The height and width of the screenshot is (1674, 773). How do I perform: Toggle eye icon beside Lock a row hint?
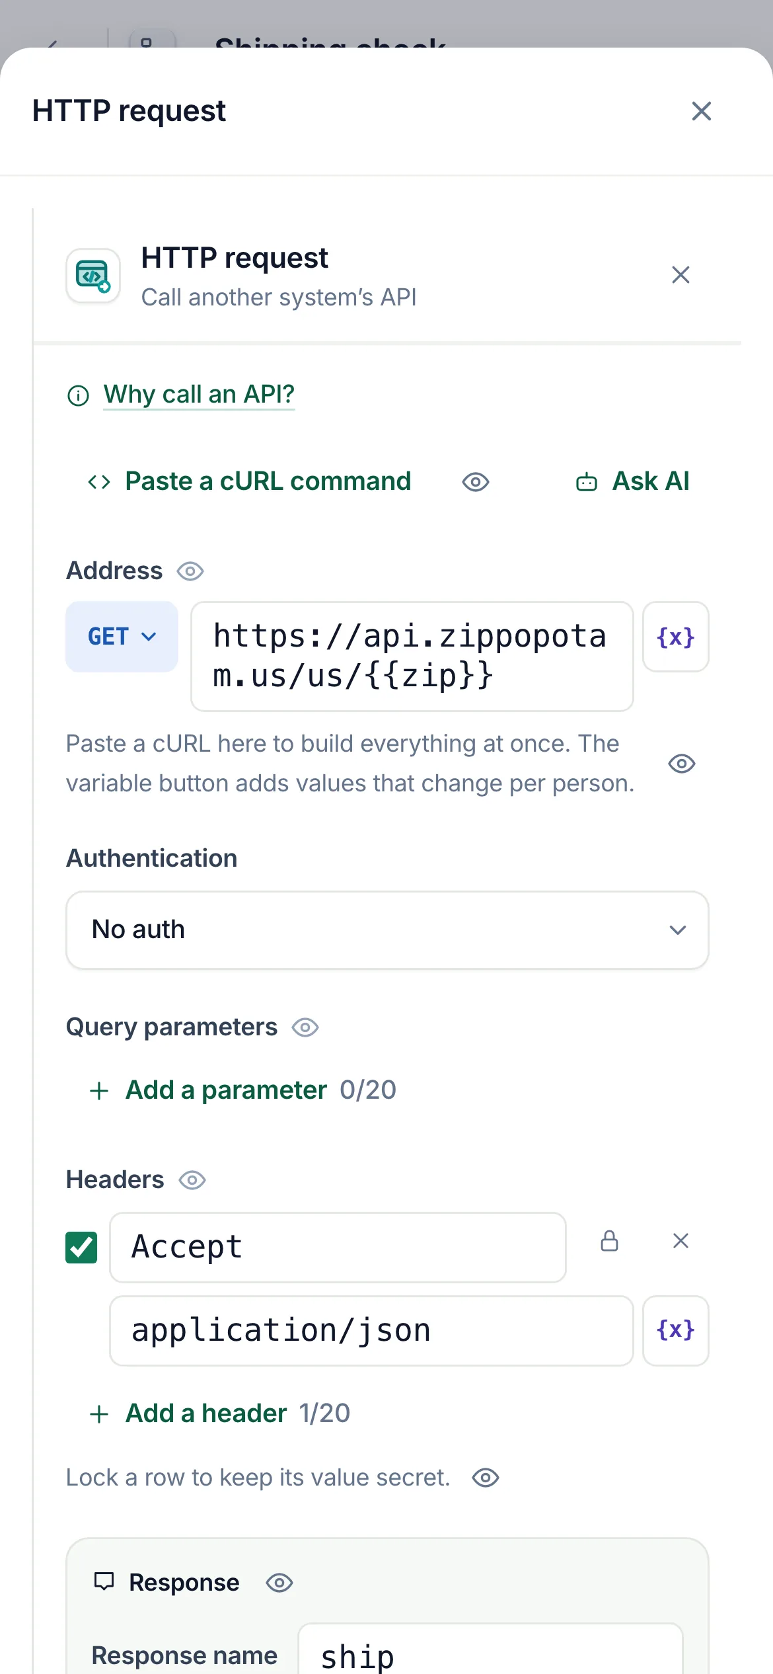pyautogui.click(x=486, y=1478)
